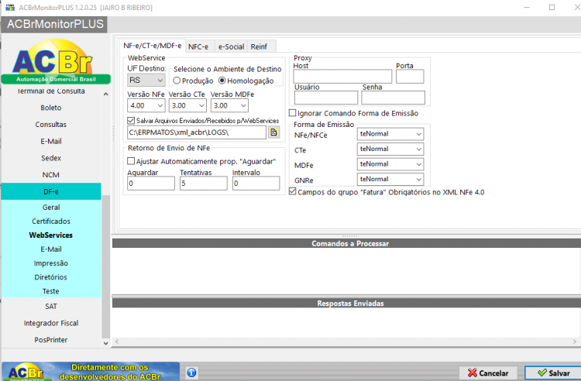This screenshot has width=581, height=381.
Task: Maximize the ACBrMonitorPLUS window
Action: tap(552, 8)
